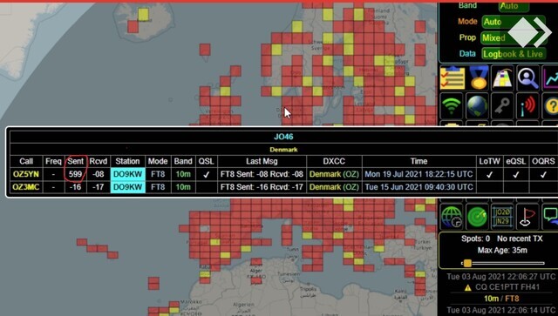Screen dimensions: 558x316
Task: Click the LoTW column header
Action: [490, 161]
